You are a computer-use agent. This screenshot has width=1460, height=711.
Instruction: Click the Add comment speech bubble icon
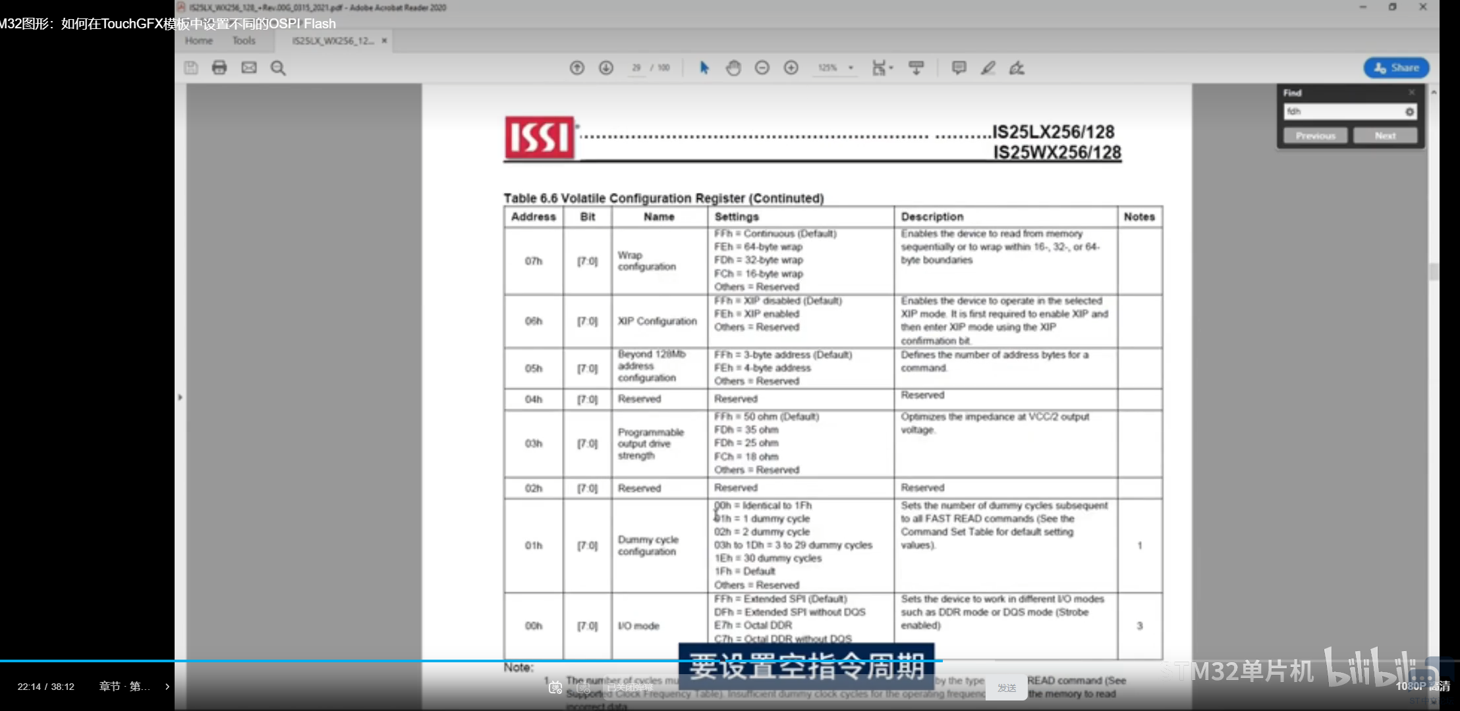959,68
